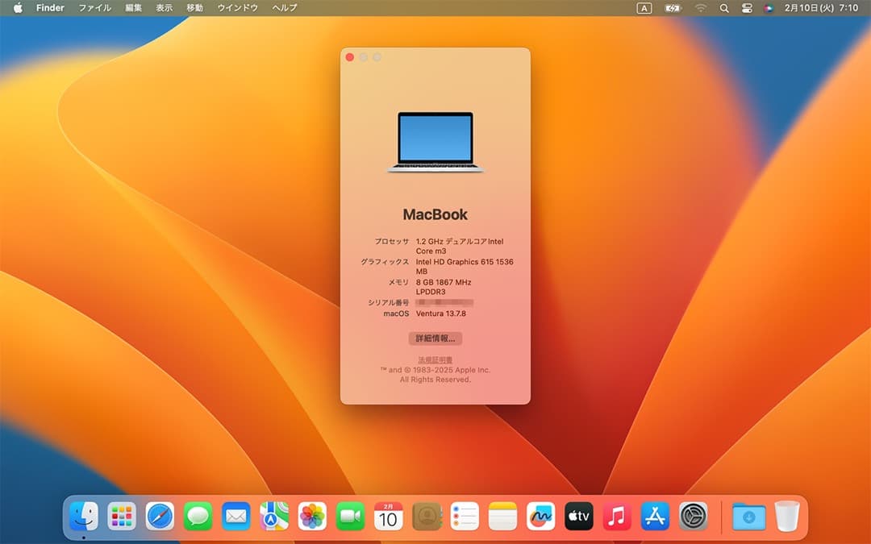Image resolution: width=871 pixels, height=544 pixels.
Task: Open the Maps app icon
Action: point(273,516)
